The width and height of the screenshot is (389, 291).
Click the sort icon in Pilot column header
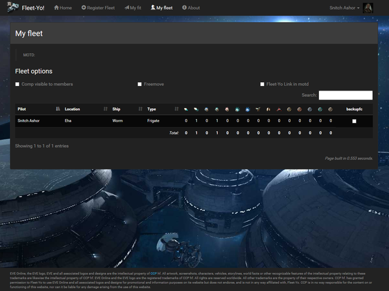[58, 109]
